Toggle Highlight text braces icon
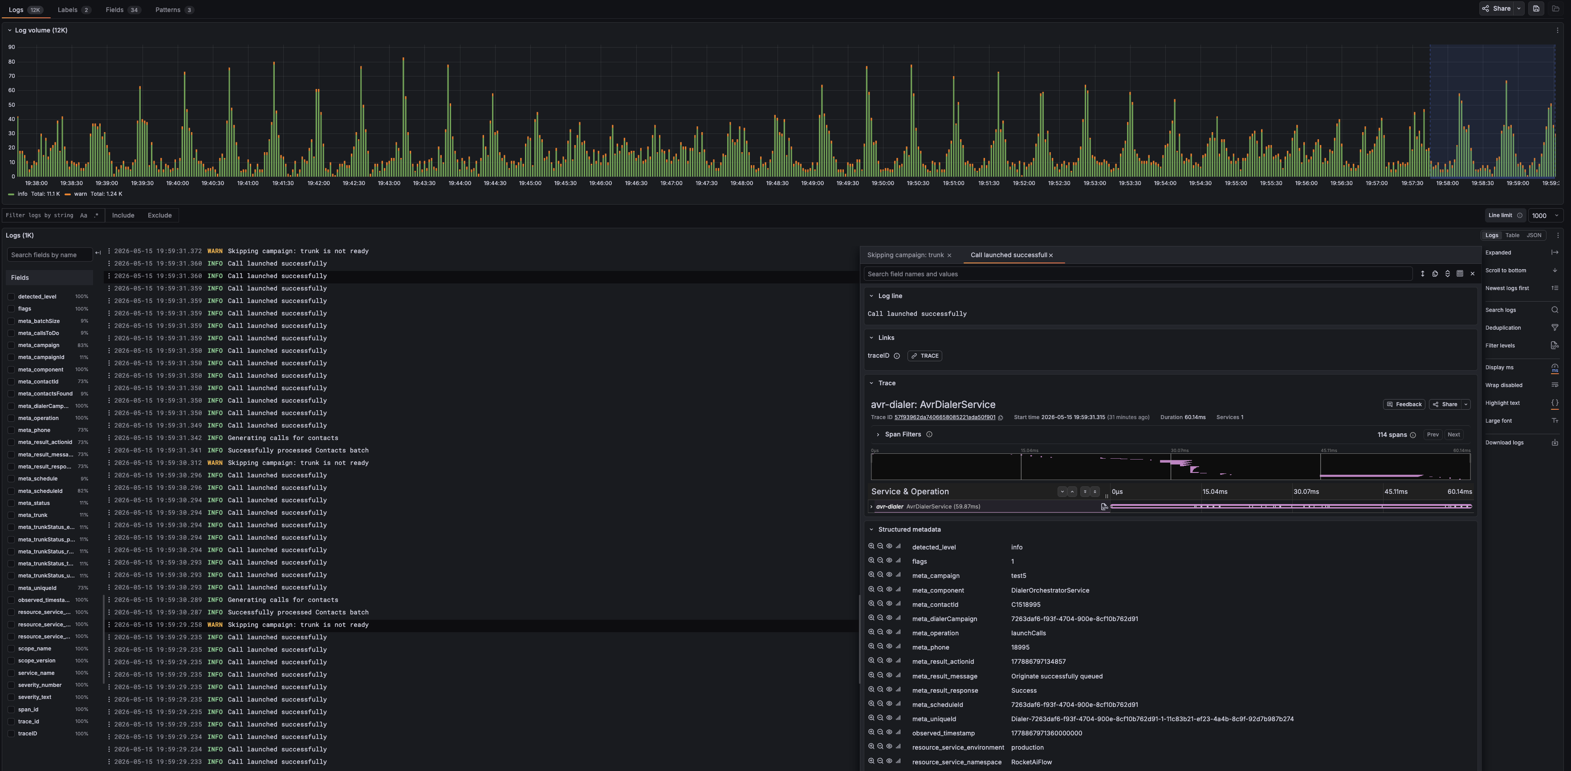This screenshot has height=771, width=1571. (x=1555, y=402)
